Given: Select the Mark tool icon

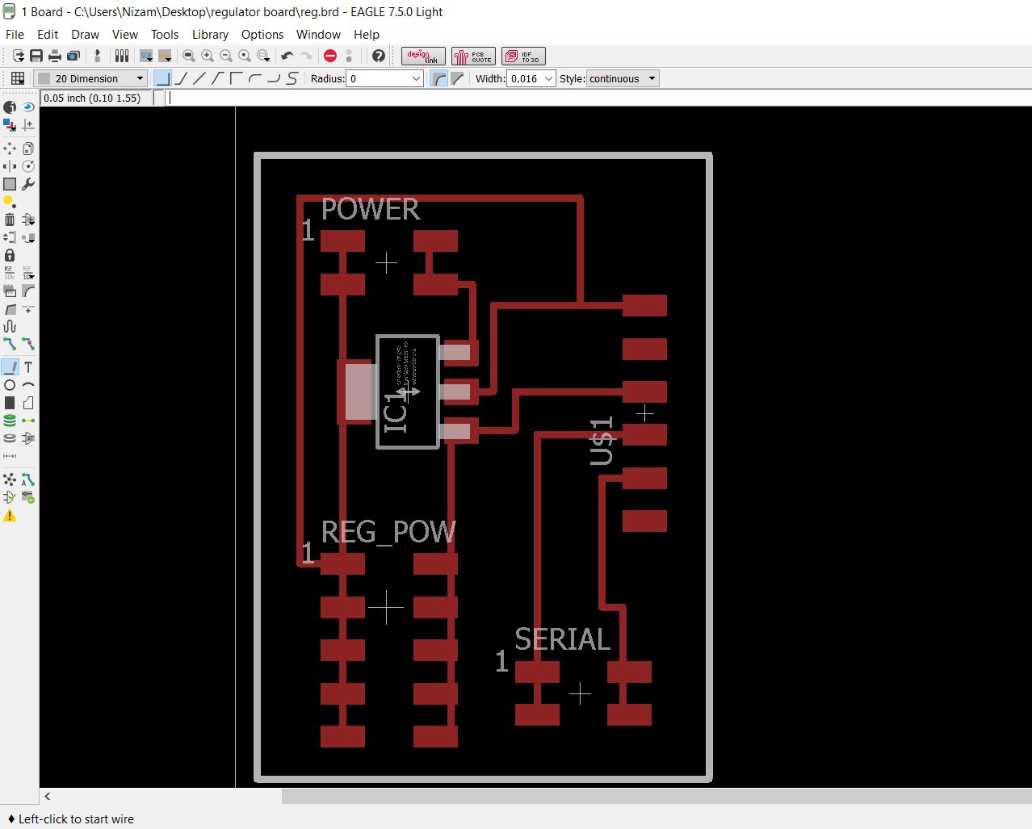Looking at the screenshot, I should coord(28,125).
